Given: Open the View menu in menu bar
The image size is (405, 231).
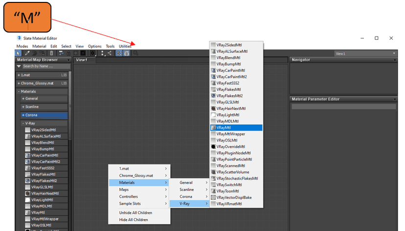Looking at the screenshot, I should 80,46.
